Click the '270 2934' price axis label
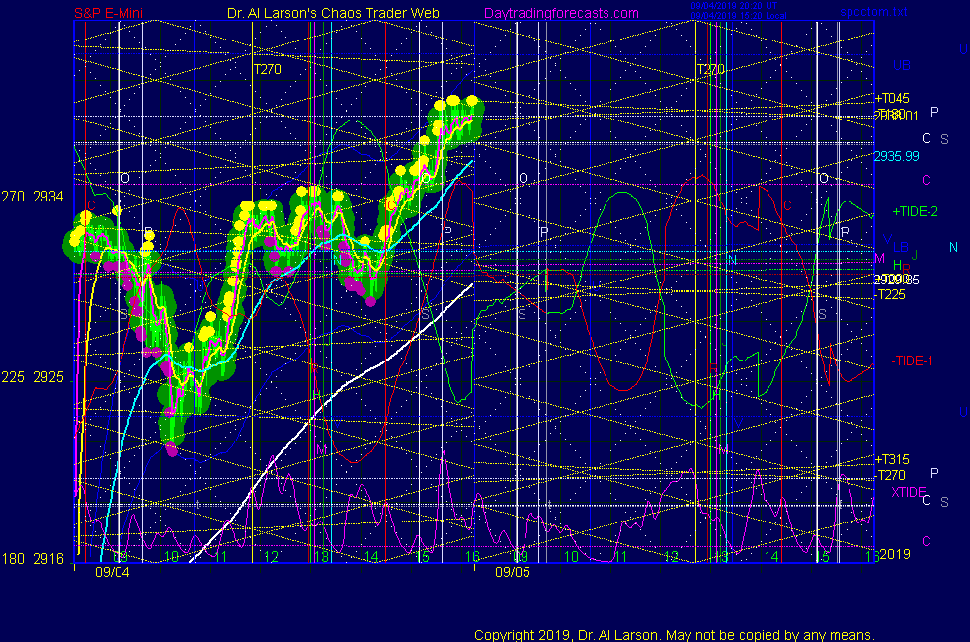 pos(33,197)
